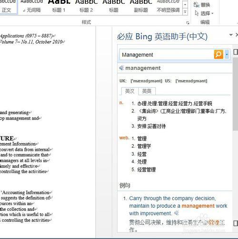The height and width of the screenshot is (239, 238).
Task: Switch to the 英英 dictionary tab
Action: 147,91
